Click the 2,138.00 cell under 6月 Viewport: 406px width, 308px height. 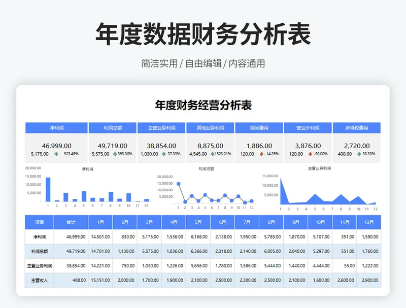tap(223, 237)
